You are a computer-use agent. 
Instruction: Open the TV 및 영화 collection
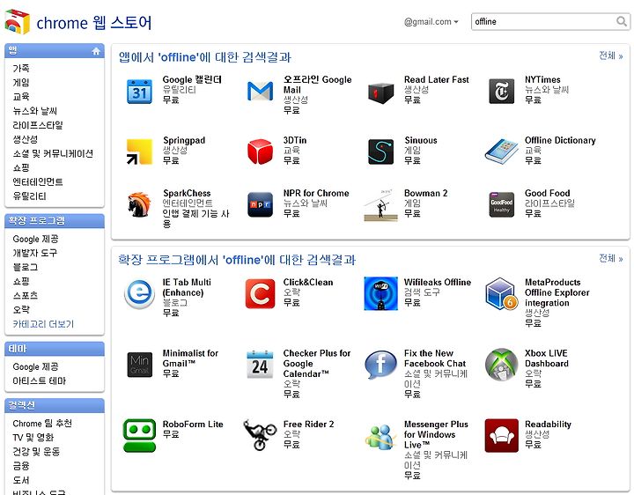coord(33,438)
